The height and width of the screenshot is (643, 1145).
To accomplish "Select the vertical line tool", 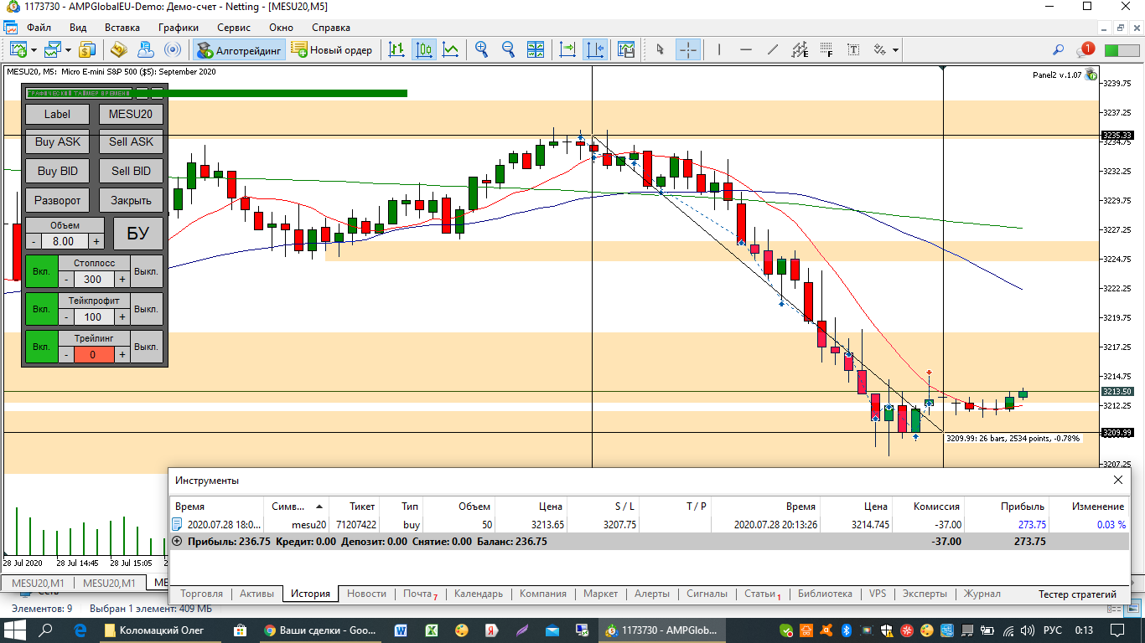I will [x=718, y=49].
